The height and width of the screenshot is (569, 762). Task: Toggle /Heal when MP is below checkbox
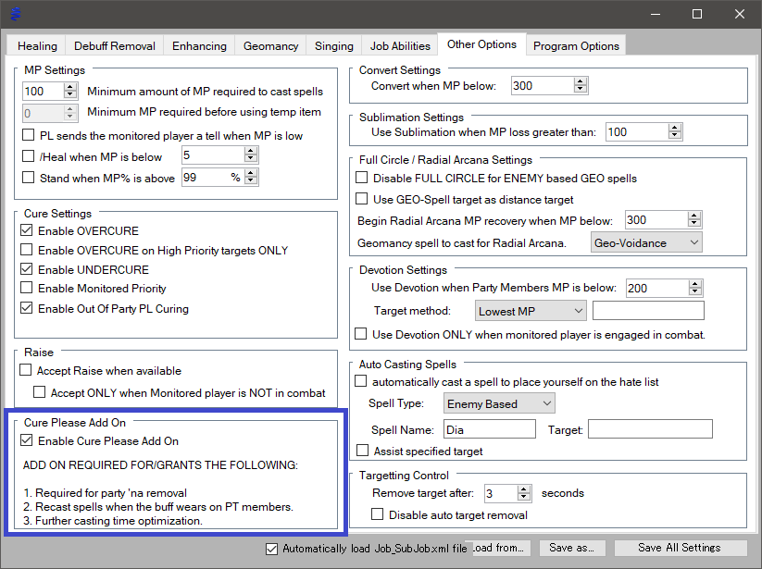(x=29, y=156)
